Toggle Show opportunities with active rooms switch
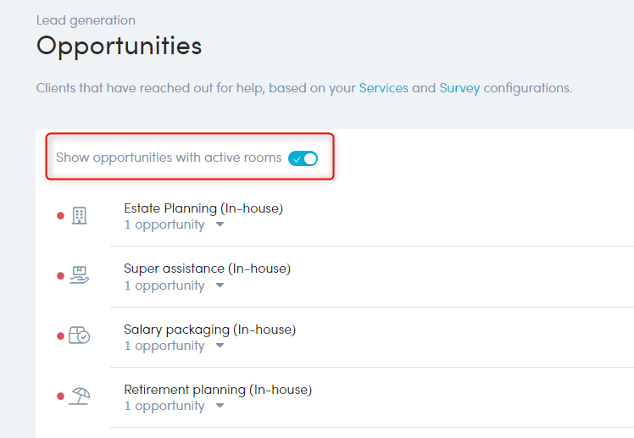The width and height of the screenshot is (634, 438). [x=303, y=158]
